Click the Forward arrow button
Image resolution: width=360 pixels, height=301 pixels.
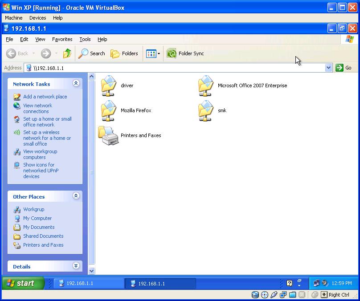click(46, 53)
